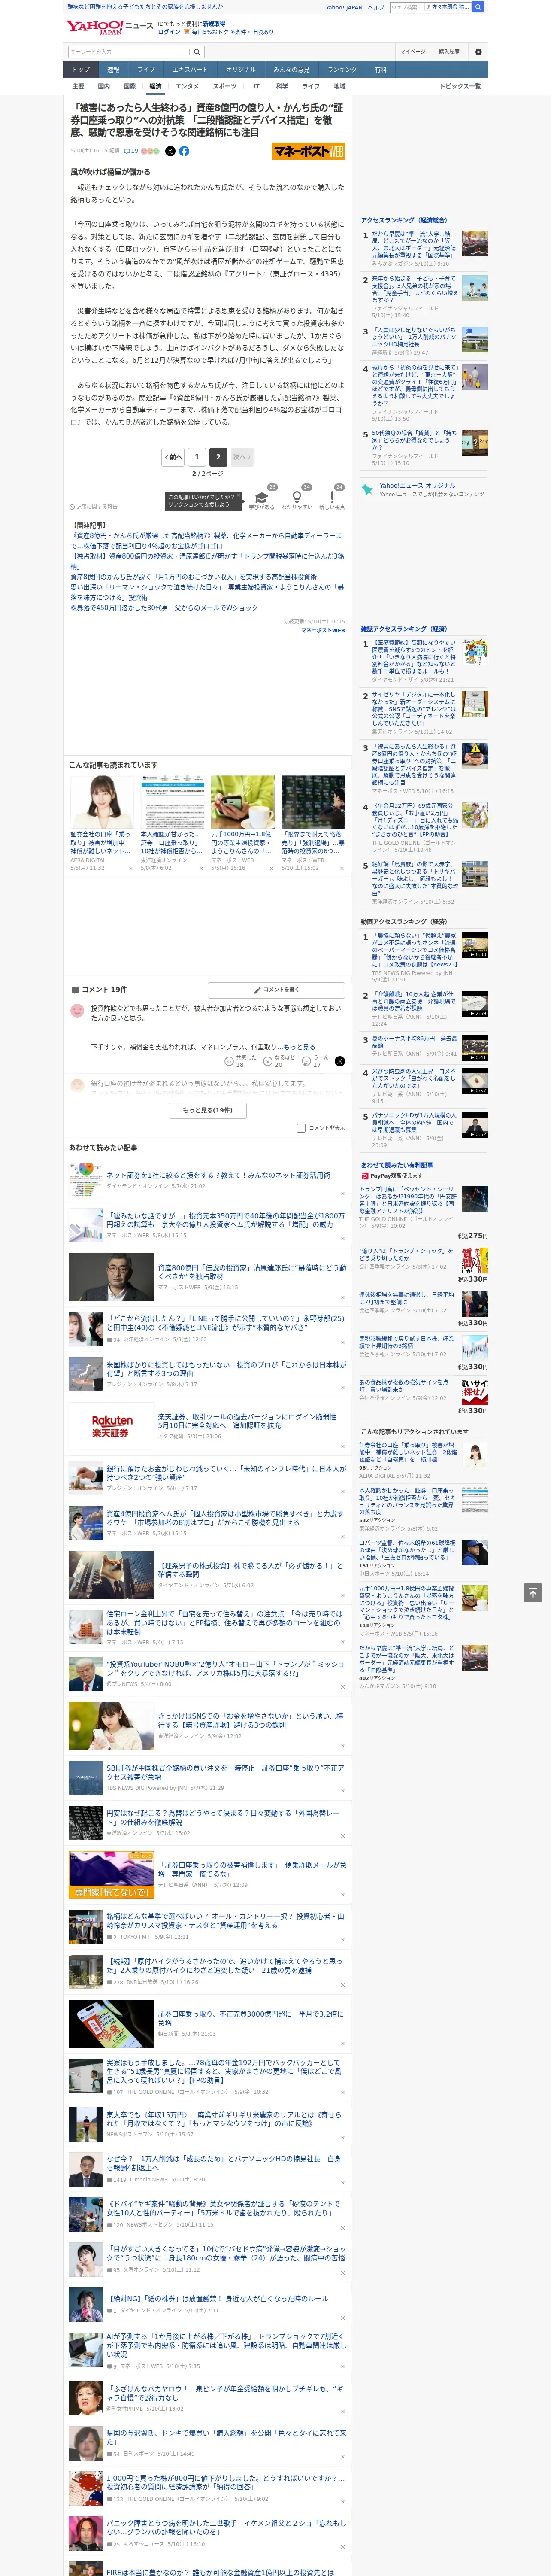Go to previous page with 前へ
The width and height of the screenshot is (551, 2576).
[x=173, y=457]
